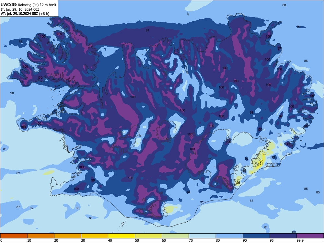Click the humidity value '83' off the coast
The width and height of the screenshot is (324, 243).
coord(251,201)
